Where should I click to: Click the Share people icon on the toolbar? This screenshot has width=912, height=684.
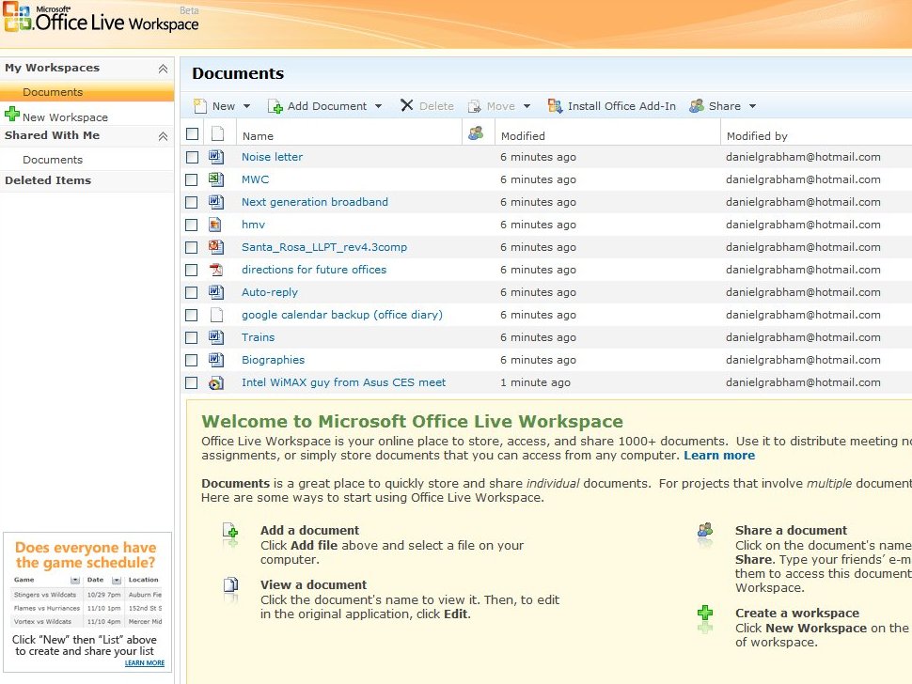pyautogui.click(x=696, y=106)
